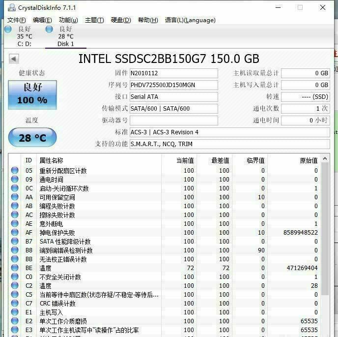Click the empty 驱动器号 field
The width and height of the screenshot is (338, 337).
174,121
